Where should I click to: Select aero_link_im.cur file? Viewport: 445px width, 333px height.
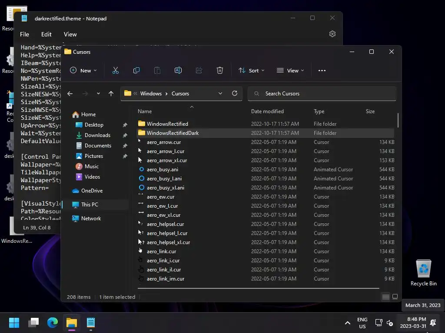point(266,279)
